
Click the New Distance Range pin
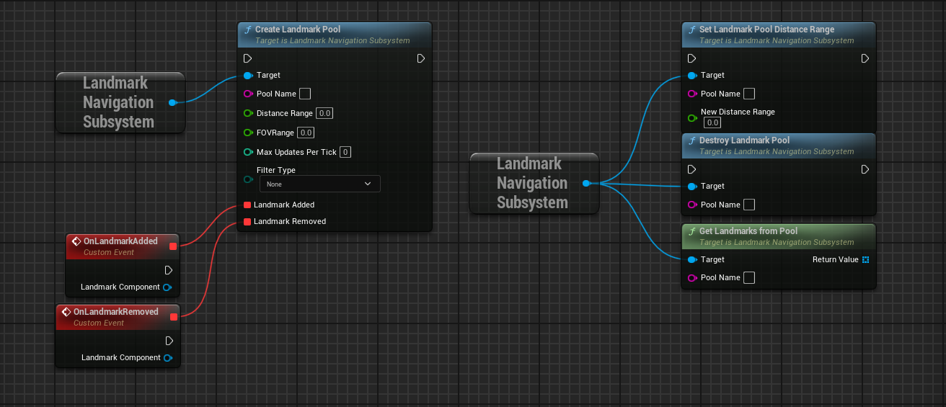tap(692, 117)
